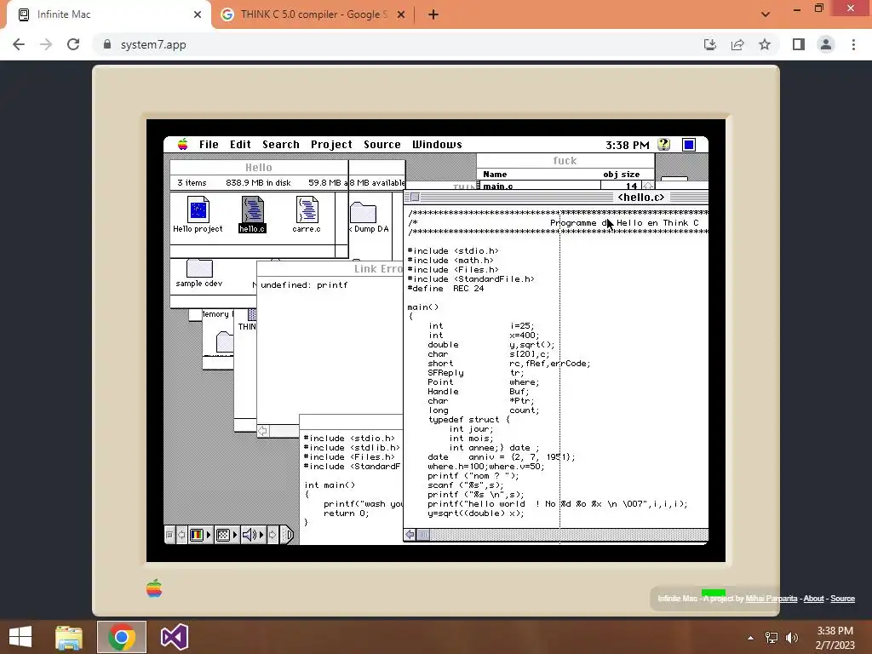Open the Windows Start menu

(x=20, y=637)
